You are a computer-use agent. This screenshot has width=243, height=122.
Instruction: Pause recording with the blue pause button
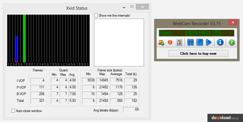[190, 42]
